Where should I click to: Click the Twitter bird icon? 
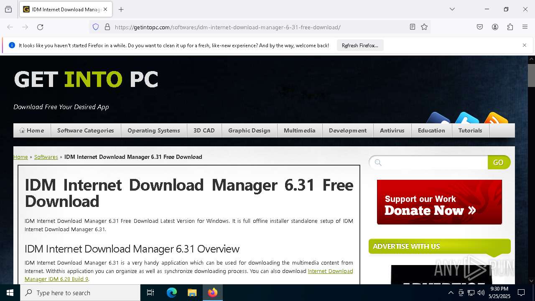467,118
